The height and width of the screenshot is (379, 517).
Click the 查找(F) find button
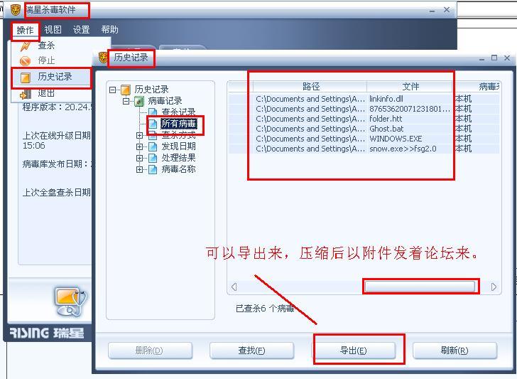251,351
